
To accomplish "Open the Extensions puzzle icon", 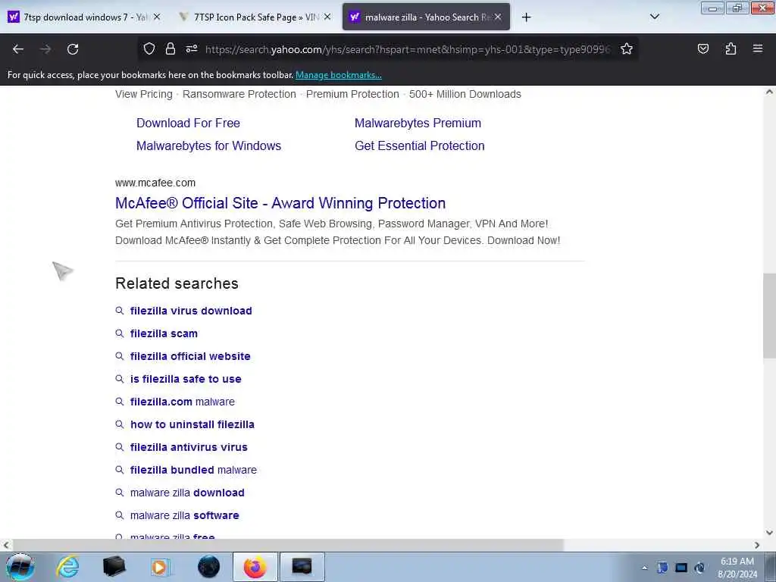I will 731,48.
